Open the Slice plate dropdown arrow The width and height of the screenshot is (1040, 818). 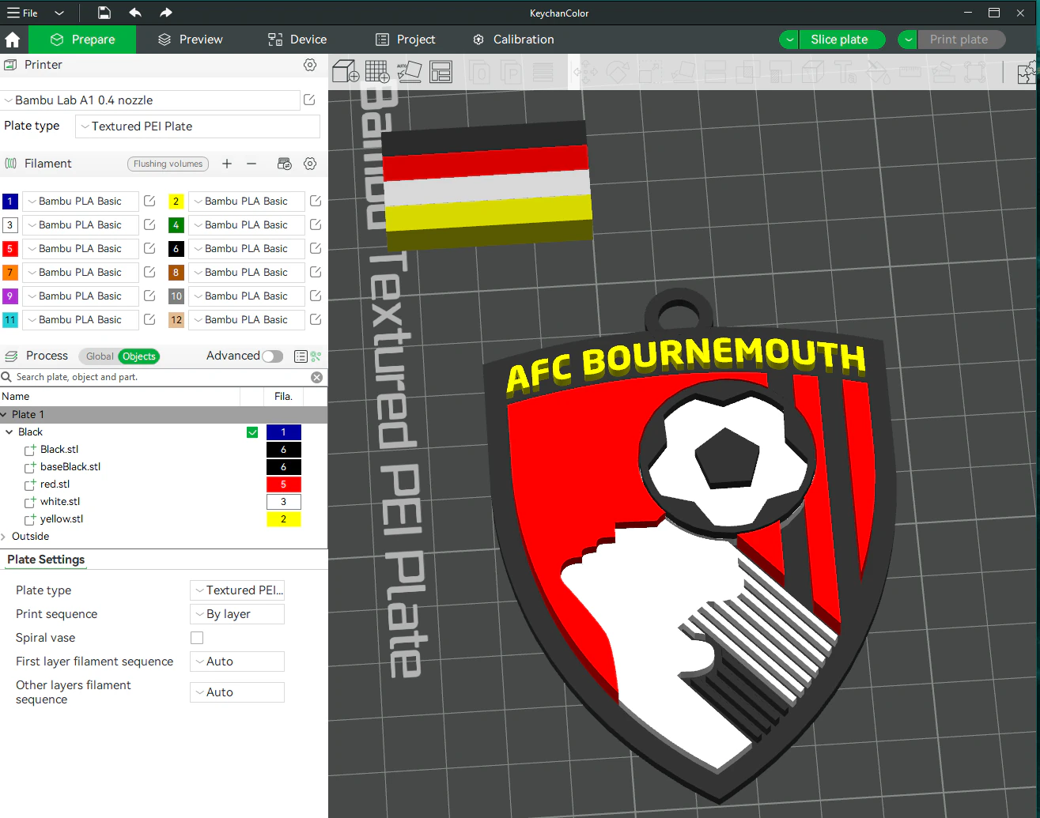[x=789, y=40]
